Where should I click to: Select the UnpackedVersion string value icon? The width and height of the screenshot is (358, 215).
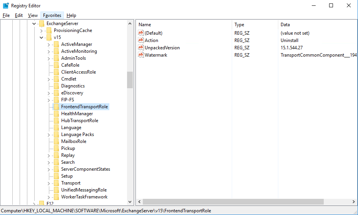(141, 47)
